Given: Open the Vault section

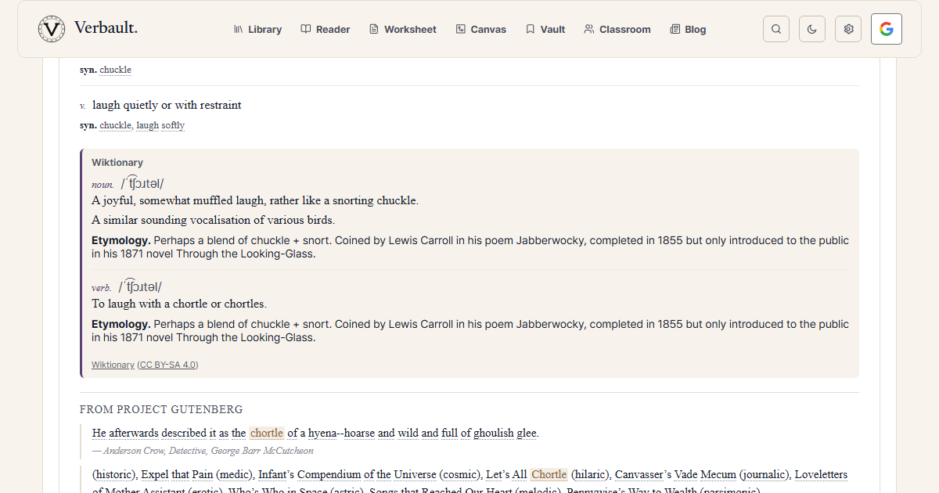Looking at the screenshot, I should coord(545,29).
